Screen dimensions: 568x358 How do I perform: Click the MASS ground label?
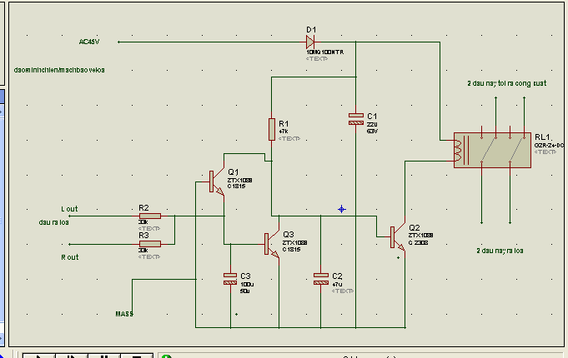tap(124, 314)
